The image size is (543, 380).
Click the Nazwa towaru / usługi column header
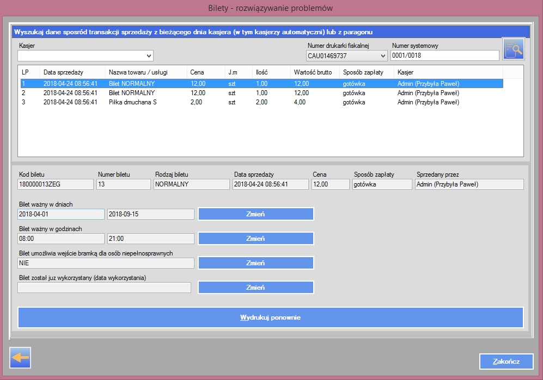click(146, 72)
